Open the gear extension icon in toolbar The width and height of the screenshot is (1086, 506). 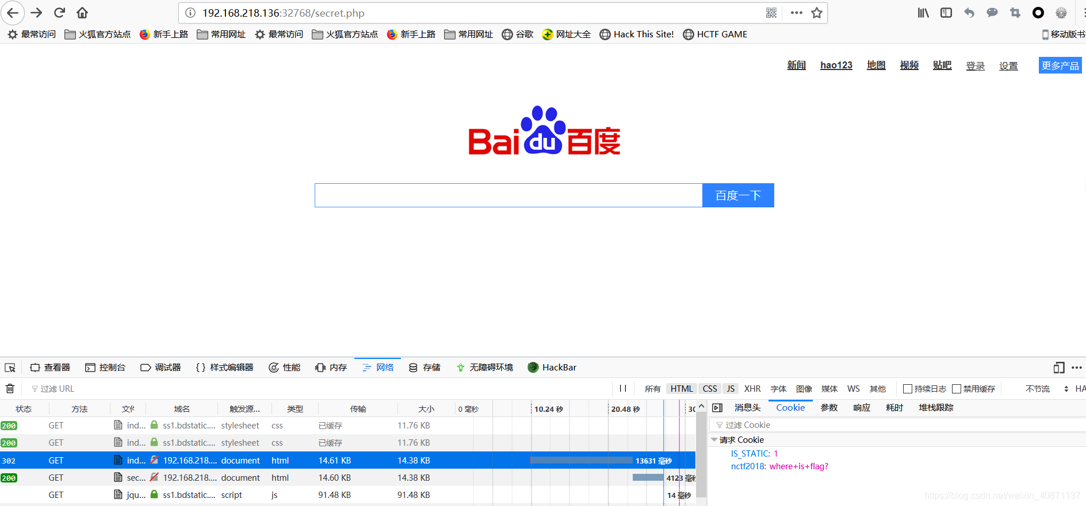coord(1061,13)
